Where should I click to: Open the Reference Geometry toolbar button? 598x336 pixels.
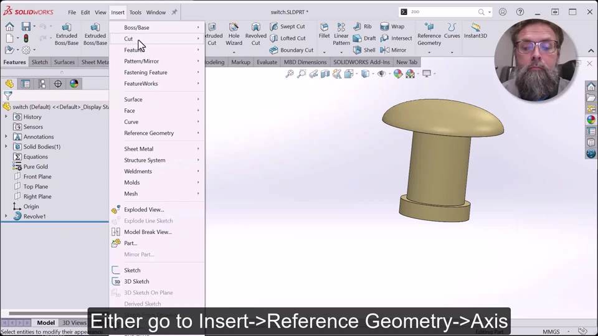click(429, 34)
